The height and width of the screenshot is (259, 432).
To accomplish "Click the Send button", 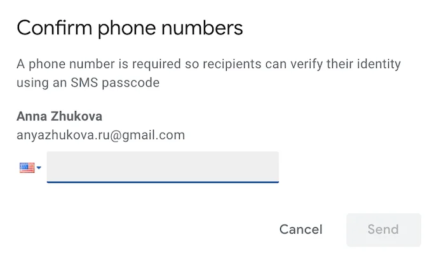I will pyautogui.click(x=383, y=229).
